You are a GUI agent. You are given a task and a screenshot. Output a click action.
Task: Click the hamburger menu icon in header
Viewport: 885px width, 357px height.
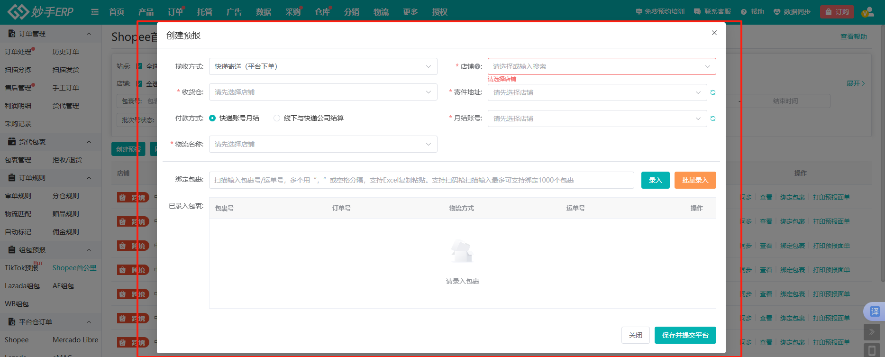(x=95, y=12)
